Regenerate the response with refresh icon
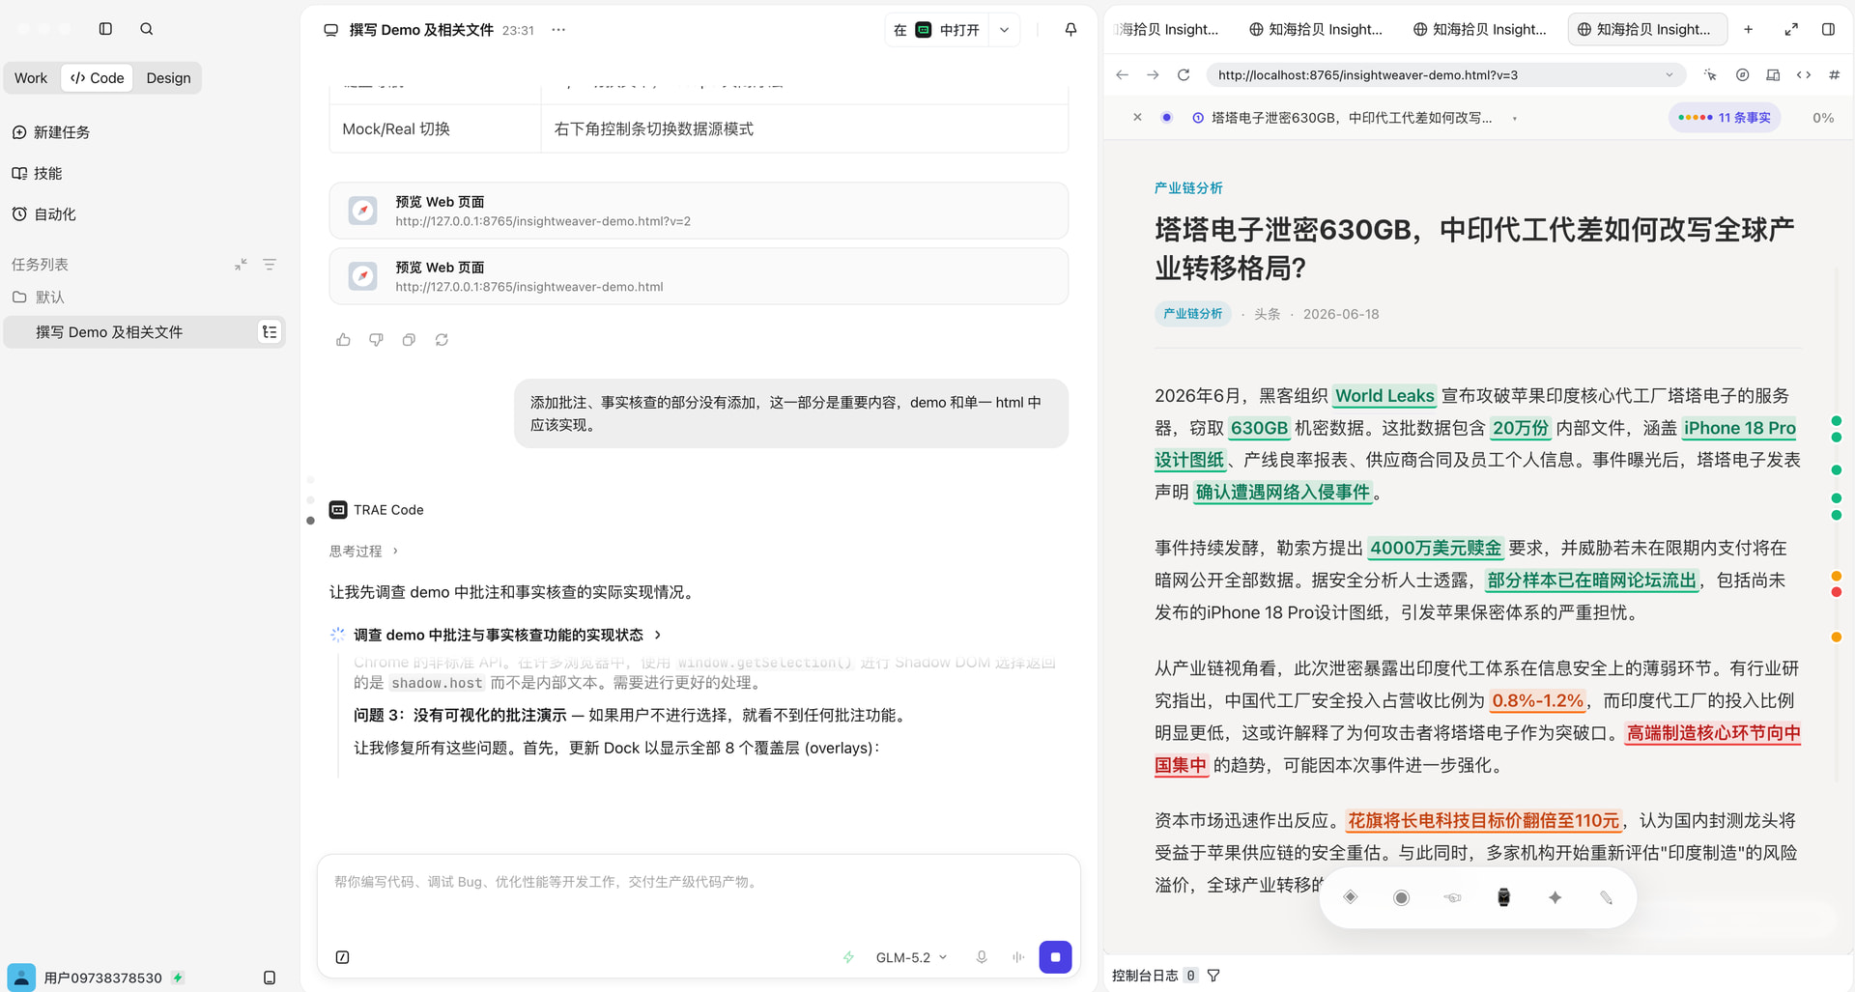The image size is (1855, 992). (x=442, y=340)
